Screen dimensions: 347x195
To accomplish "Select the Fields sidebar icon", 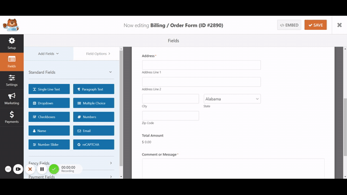I will (x=12, y=62).
